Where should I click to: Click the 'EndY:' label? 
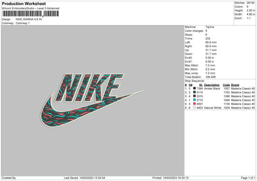click(x=188, y=62)
